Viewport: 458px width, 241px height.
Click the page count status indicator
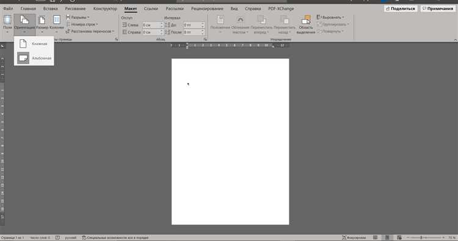click(12, 238)
